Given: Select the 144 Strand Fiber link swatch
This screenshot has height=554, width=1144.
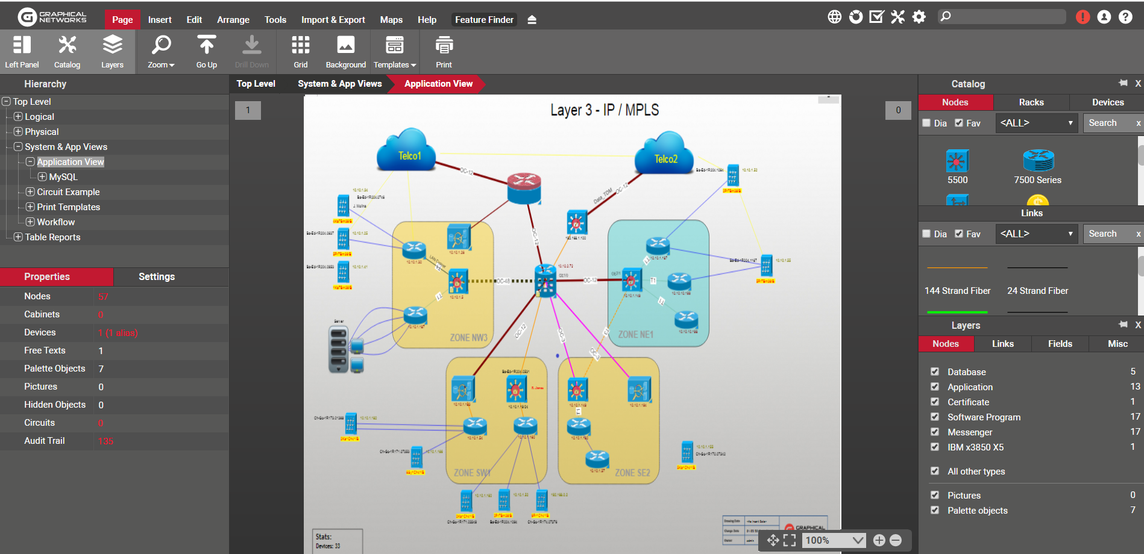Looking at the screenshot, I should point(957,268).
